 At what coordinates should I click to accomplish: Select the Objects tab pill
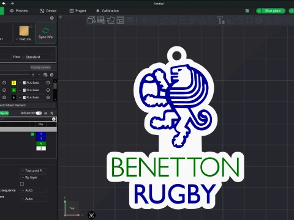[x=4, y=113]
